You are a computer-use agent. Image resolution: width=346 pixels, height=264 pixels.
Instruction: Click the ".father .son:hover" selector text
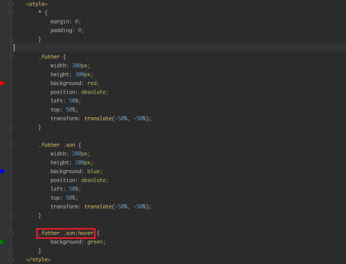[x=66, y=233]
